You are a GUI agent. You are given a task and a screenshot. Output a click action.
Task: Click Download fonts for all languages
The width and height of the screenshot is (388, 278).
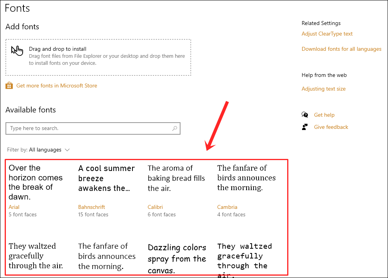click(342, 49)
